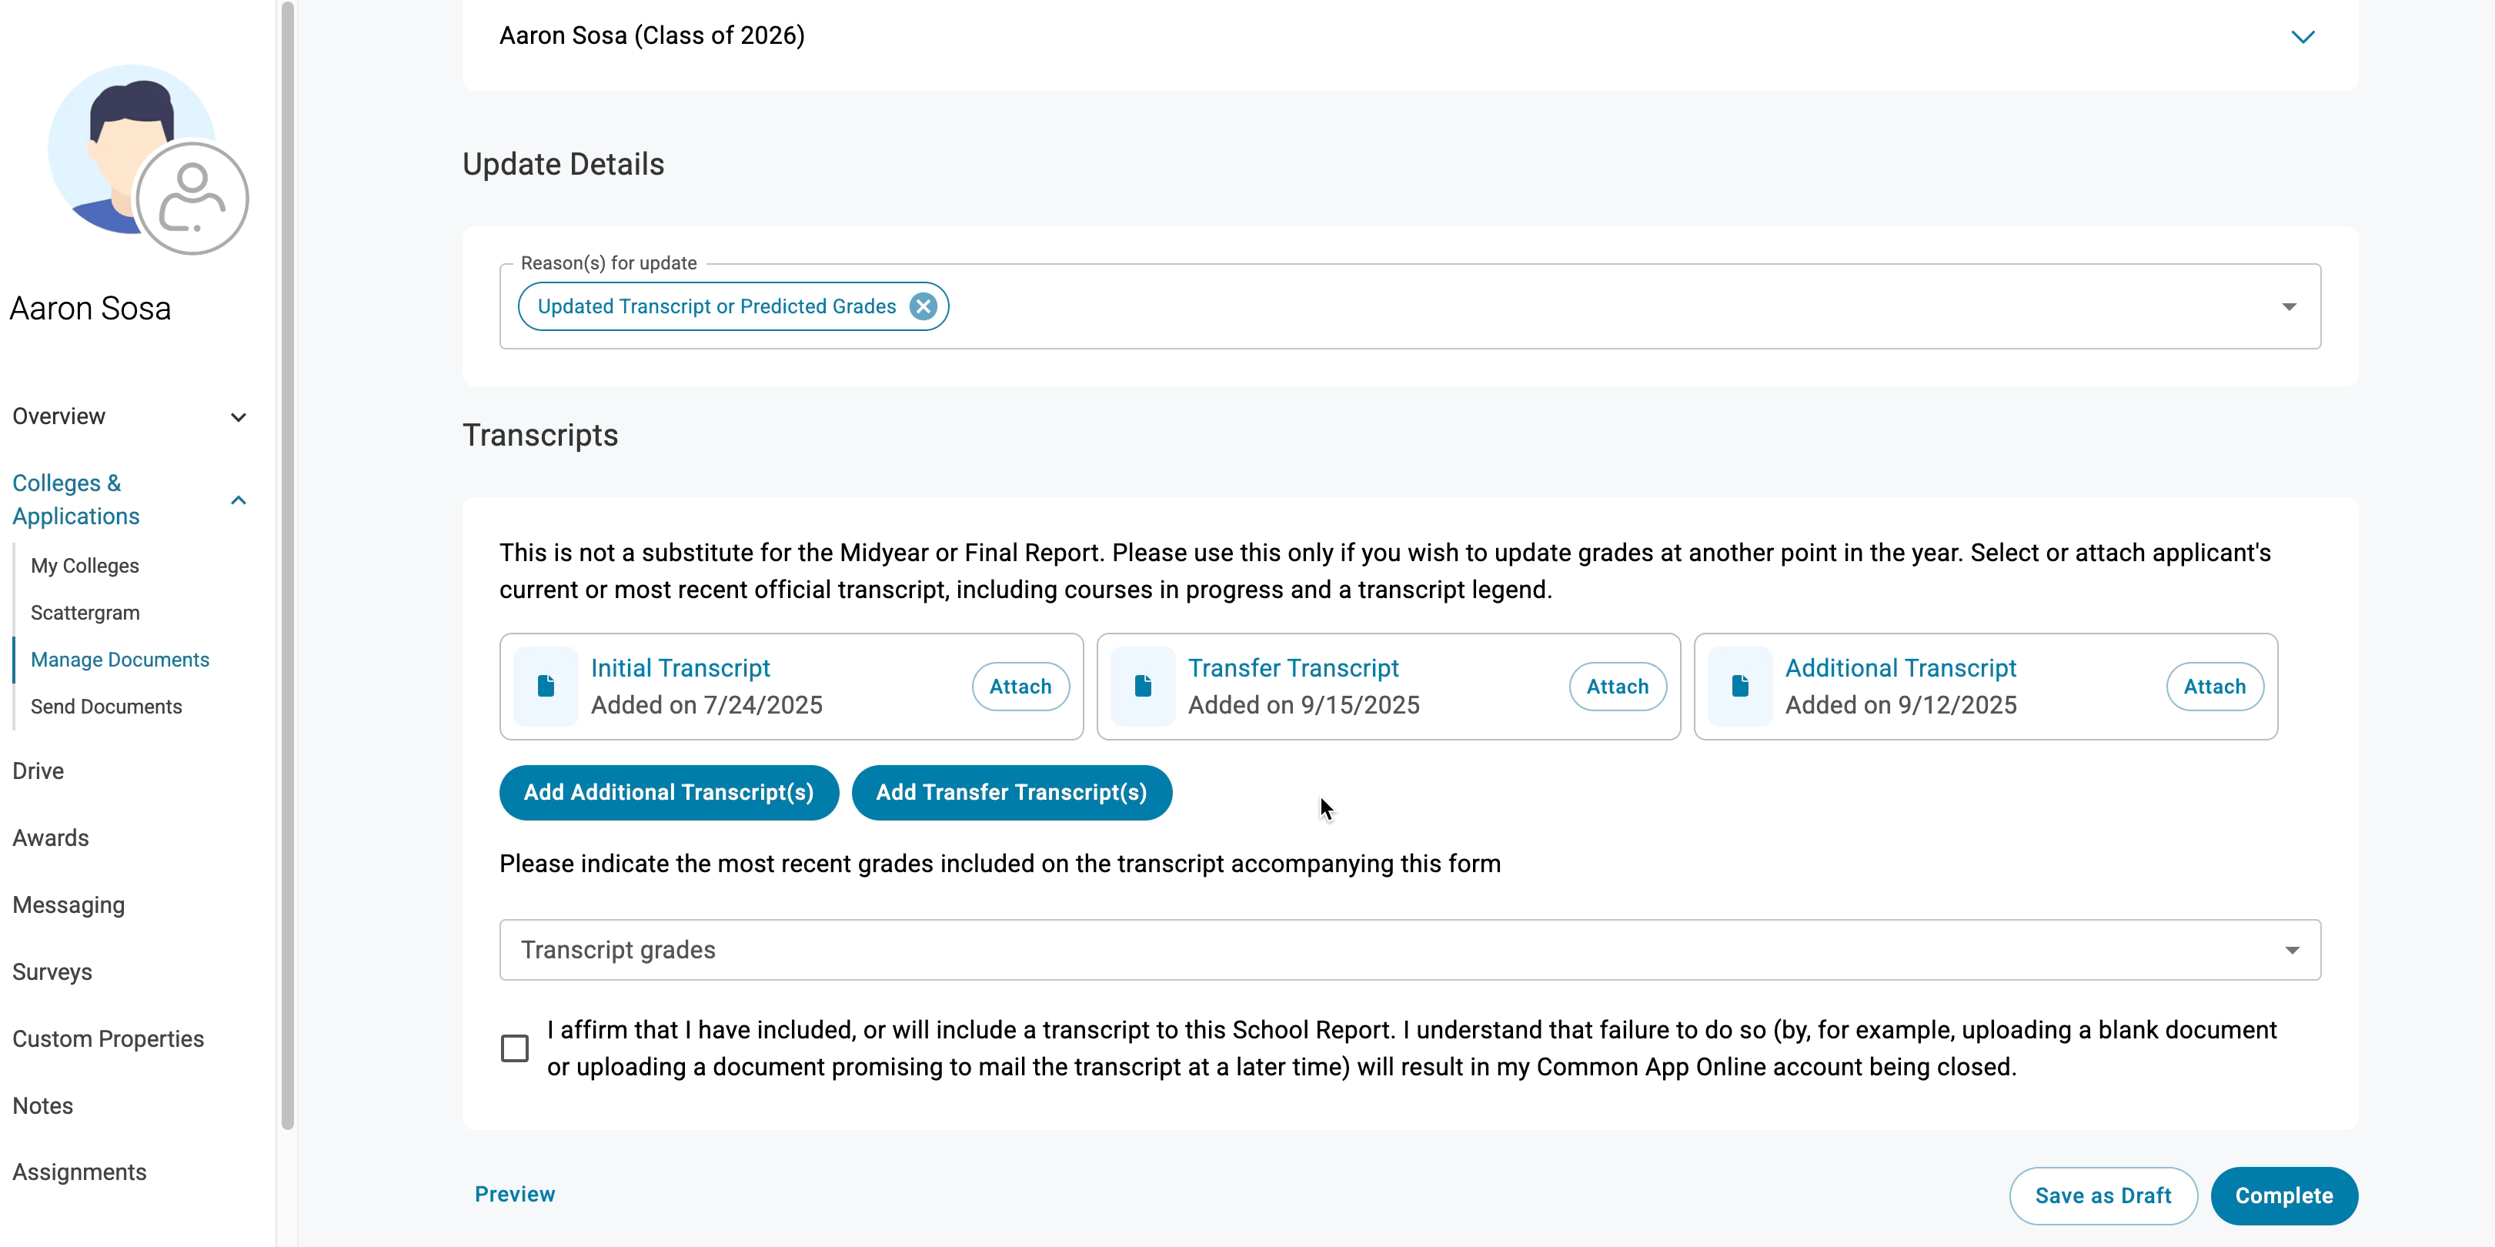Collapse the Aaron Sosa Class of 2026 panel
The height and width of the screenshot is (1247, 2495).
click(x=2303, y=37)
